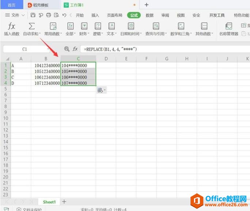Viewport: 250px width, 211px height.
Task: Expand the Logical label dropdown
Action: pyautogui.click(x=102, y=34)
